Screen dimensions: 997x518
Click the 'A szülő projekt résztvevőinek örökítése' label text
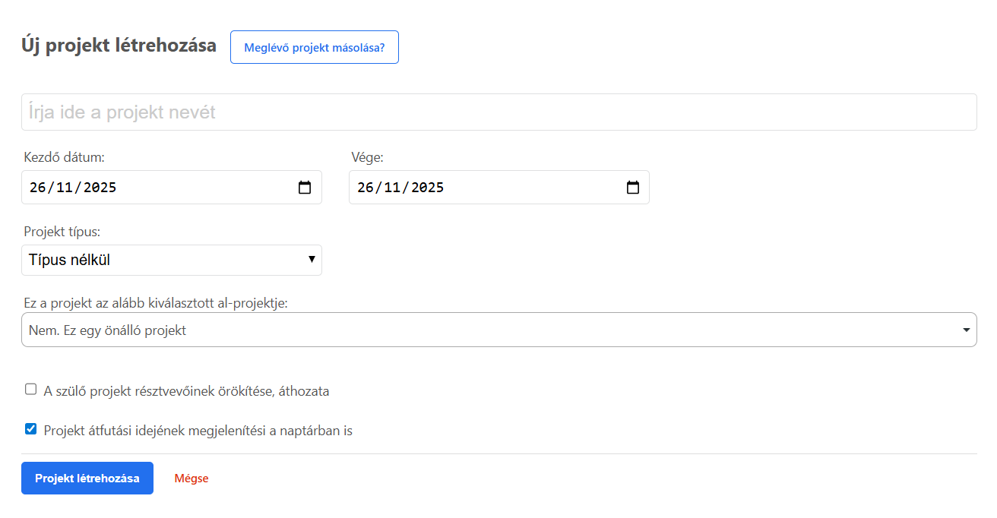186,392
